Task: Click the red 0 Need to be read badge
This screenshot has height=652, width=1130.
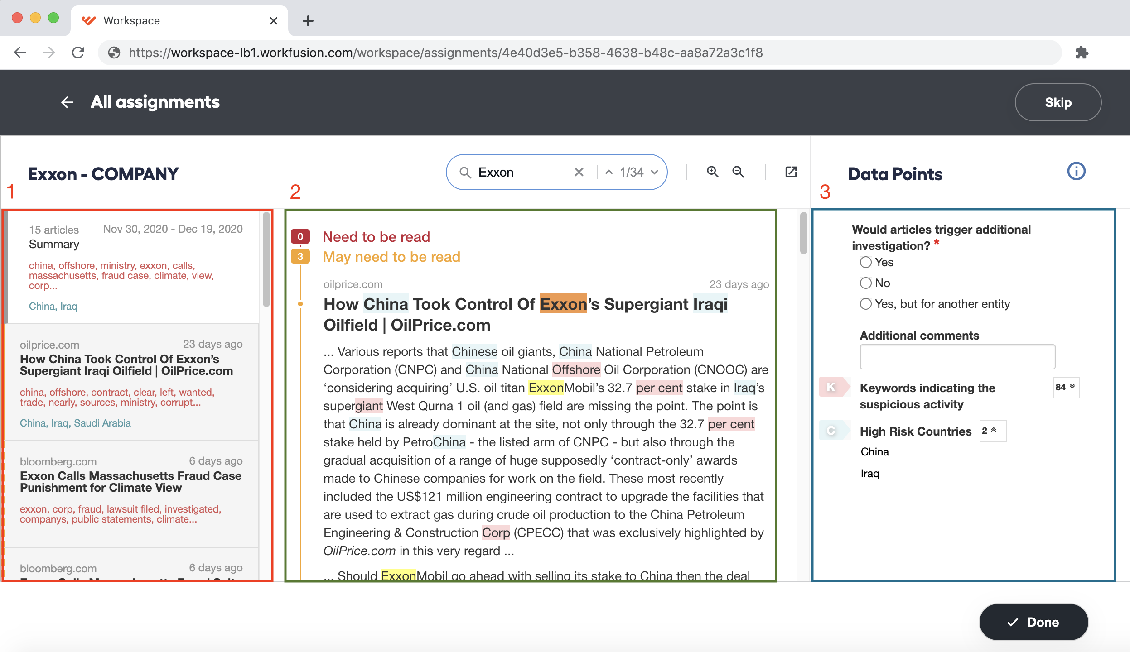Action: (x=300, y=236)
